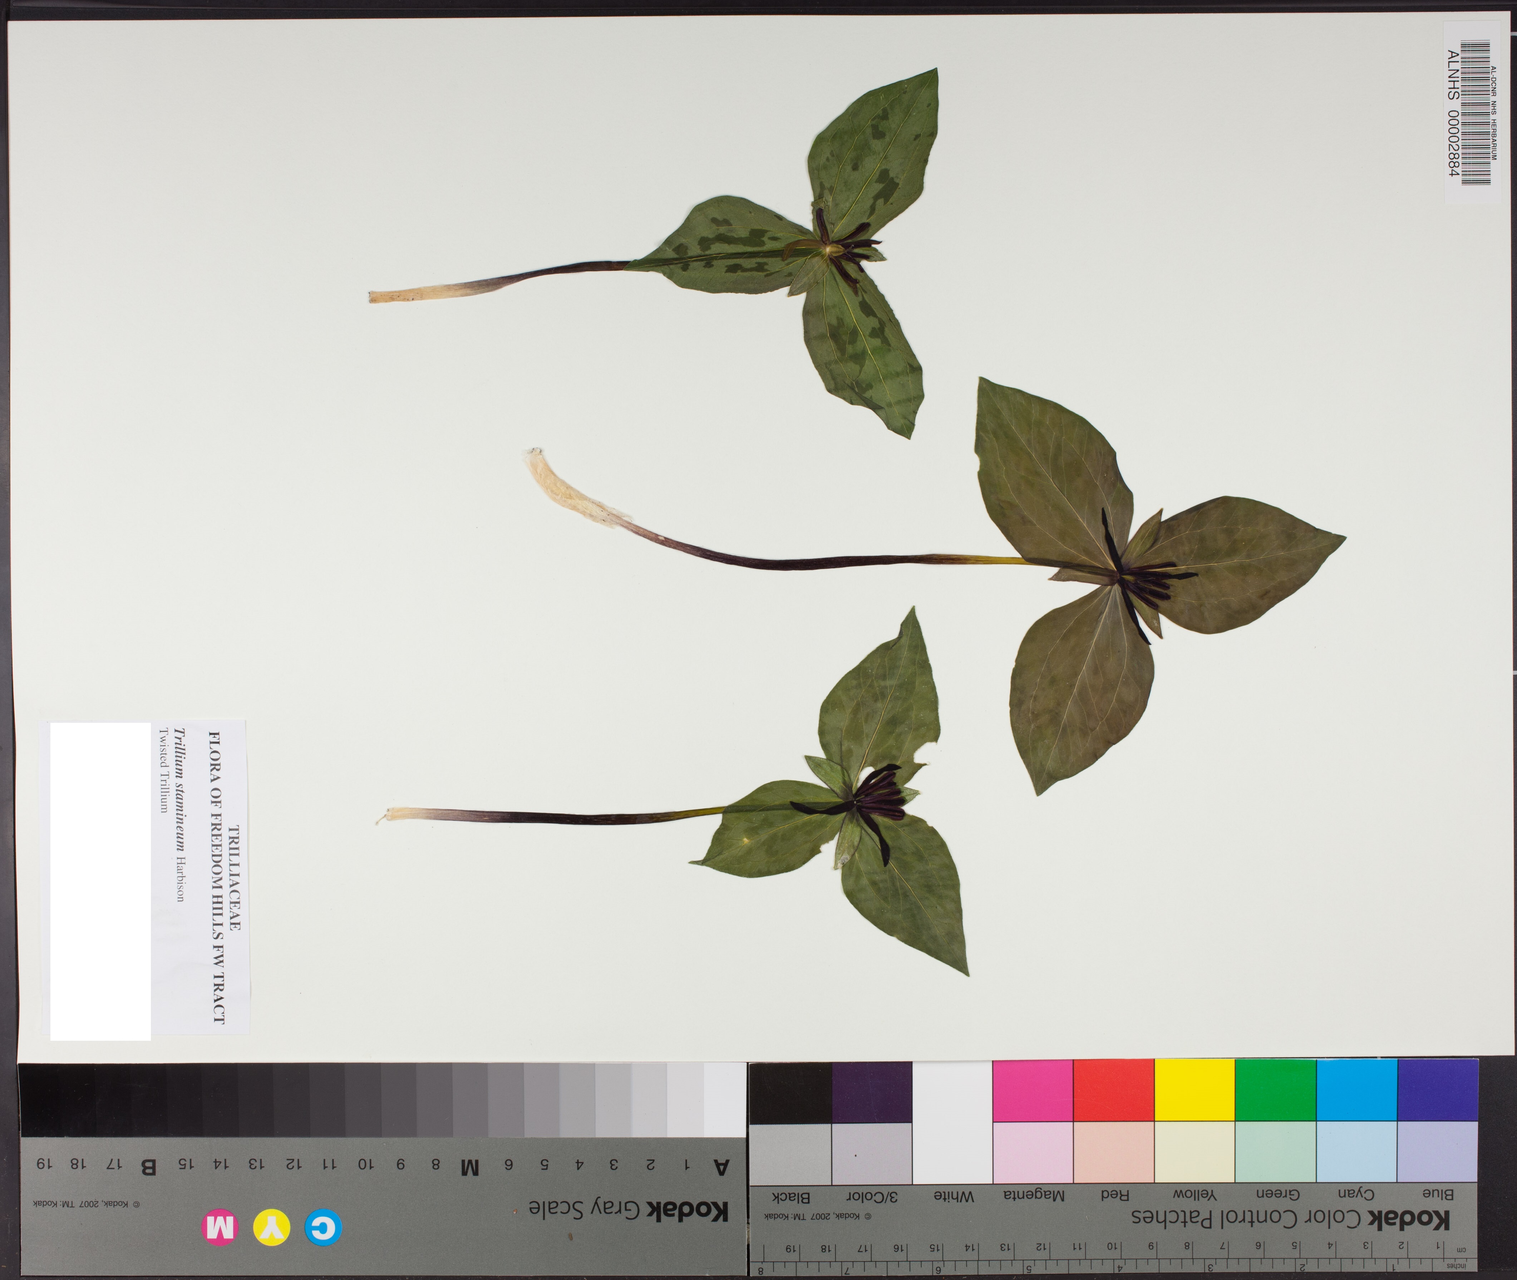This screenshot has height=1280, width=1517.
Task: Click the 'inches' ruler label
Action: [1456, 1265]
